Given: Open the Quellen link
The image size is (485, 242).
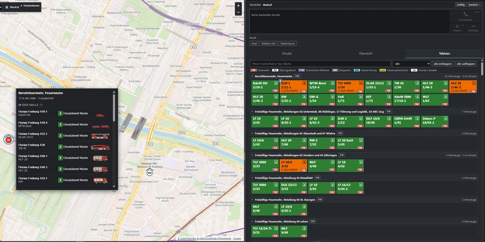Looking at the screenshot, I should [237, 239].
